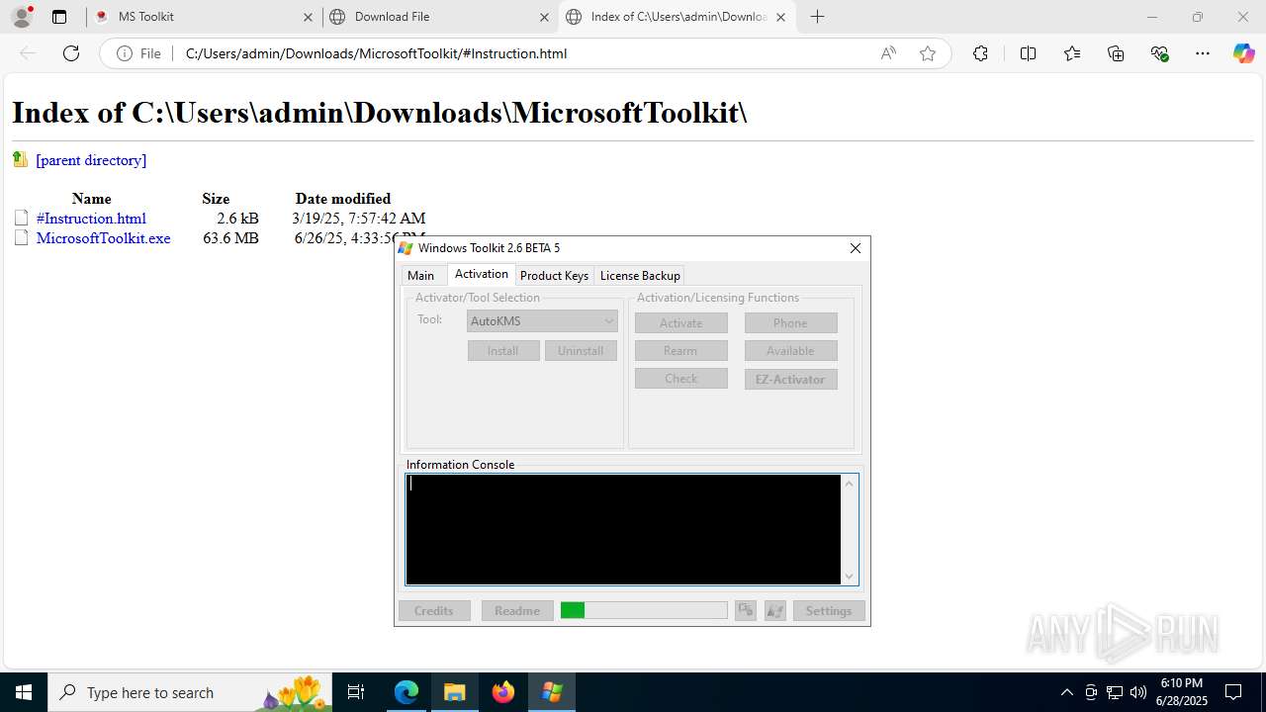Click the Check button
The height and width of the screenshot is (712, 1266).
click(x=681, y=379)
